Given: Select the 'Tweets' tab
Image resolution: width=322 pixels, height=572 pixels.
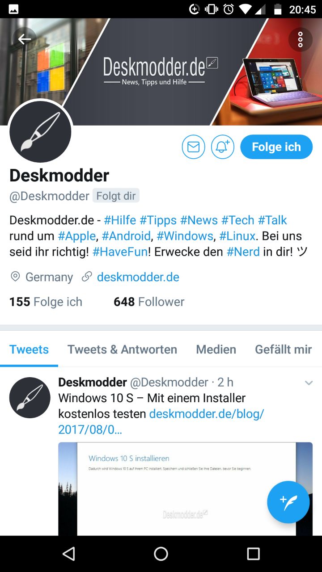Looking at the screenshot, I should [x=29, y=349].
